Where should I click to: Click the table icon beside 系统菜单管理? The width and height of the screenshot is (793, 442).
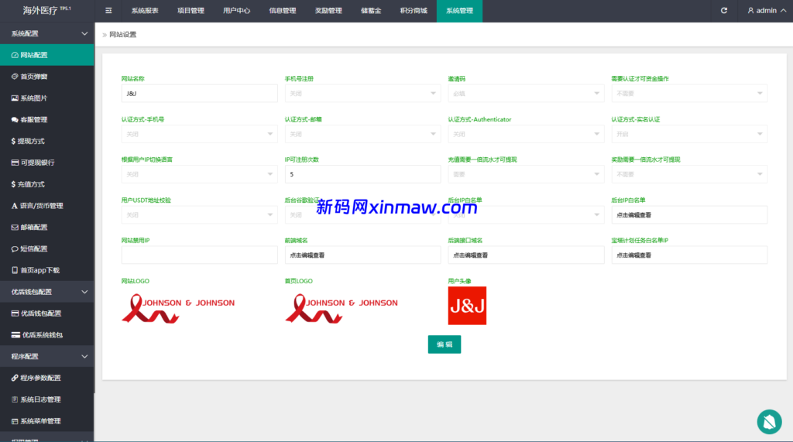coord(15,421)
